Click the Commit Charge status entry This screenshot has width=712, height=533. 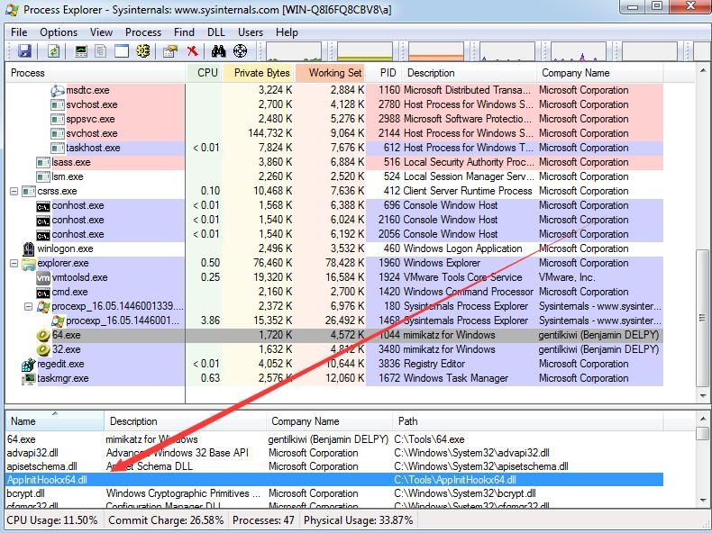click(166, 520)
